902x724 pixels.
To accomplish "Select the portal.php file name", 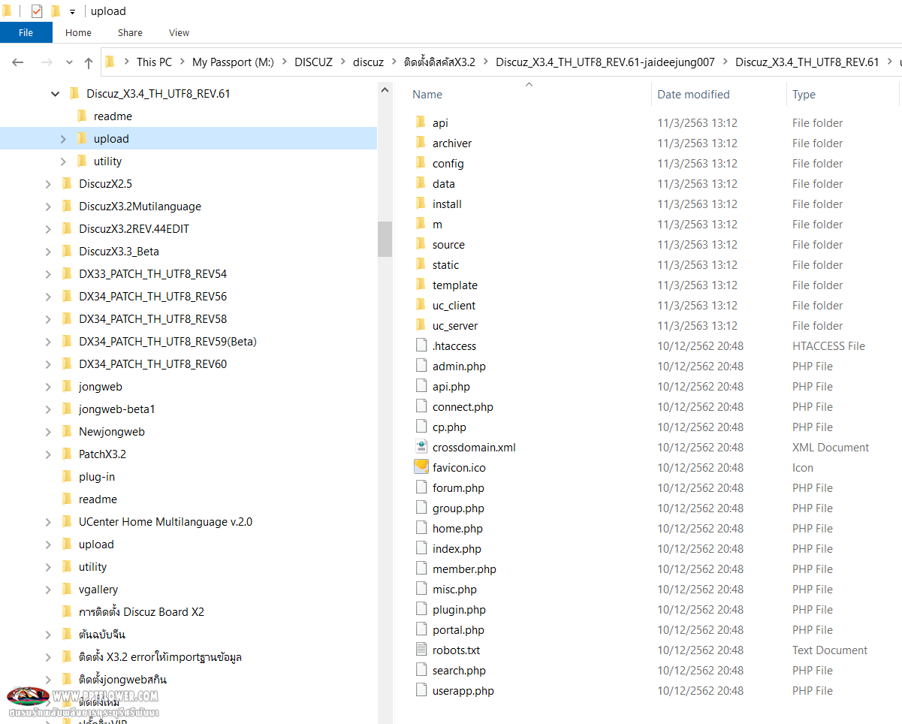I will 458,629.
